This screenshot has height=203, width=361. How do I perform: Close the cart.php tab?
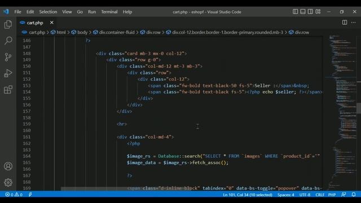tap(52, 23)
